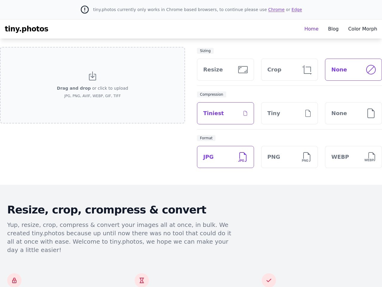Go to Color Morph in navigation

pos(362,29)
